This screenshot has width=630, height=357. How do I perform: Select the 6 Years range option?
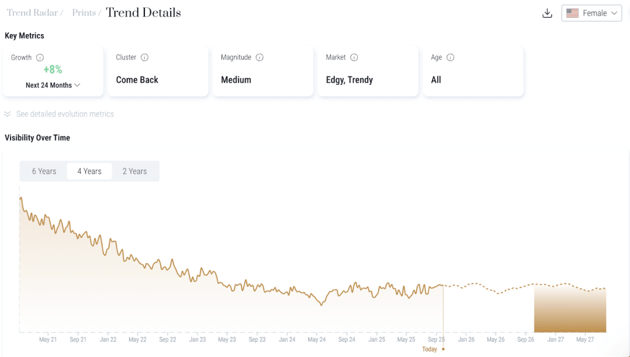(44, 171)
